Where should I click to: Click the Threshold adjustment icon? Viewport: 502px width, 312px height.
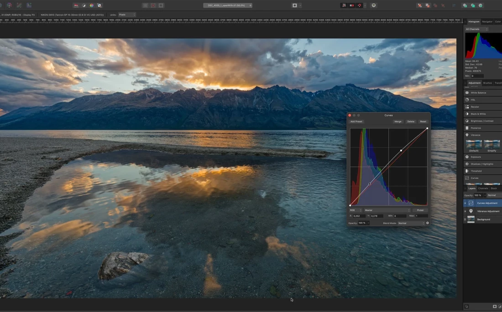click(x=467, y=171)
